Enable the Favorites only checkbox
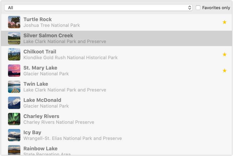This screenshot has height=156, width=233. tap(198, 8)
